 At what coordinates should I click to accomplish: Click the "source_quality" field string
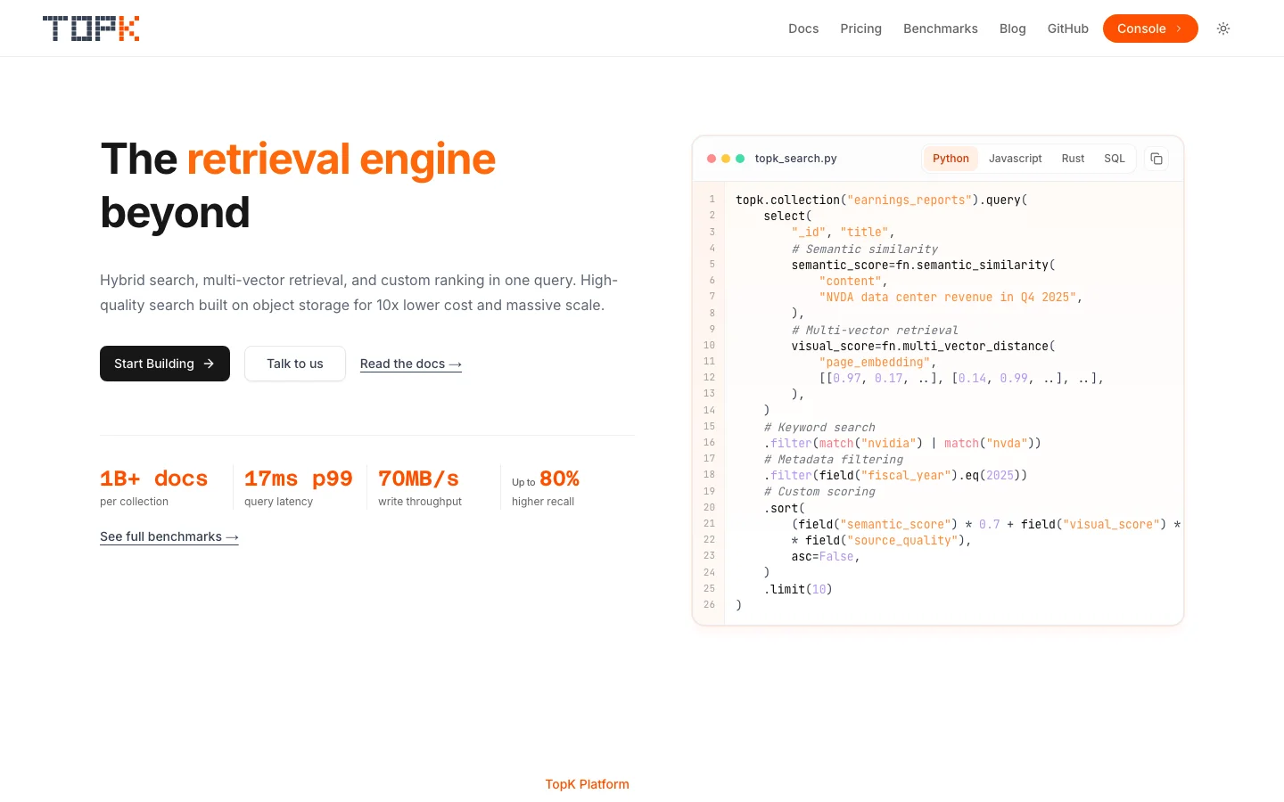[x=902, y=540]
